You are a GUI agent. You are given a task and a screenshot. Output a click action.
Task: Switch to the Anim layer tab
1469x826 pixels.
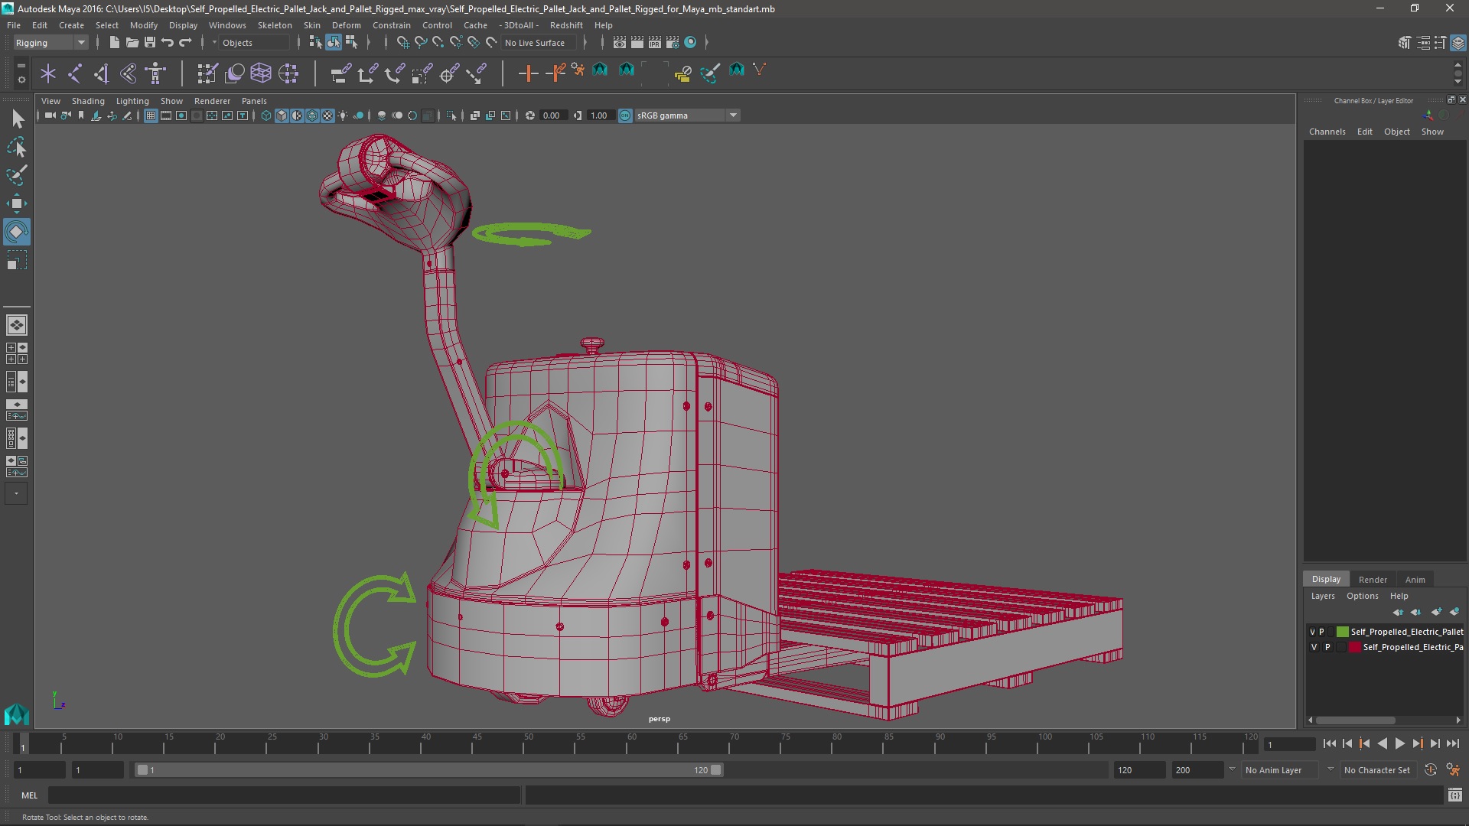click(1415, 579)
